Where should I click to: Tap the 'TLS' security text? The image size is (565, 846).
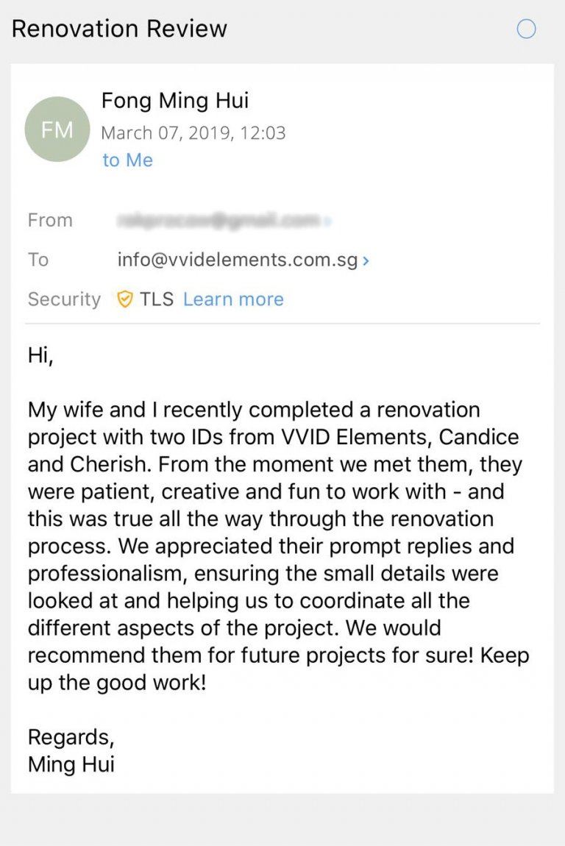[157, 299]
